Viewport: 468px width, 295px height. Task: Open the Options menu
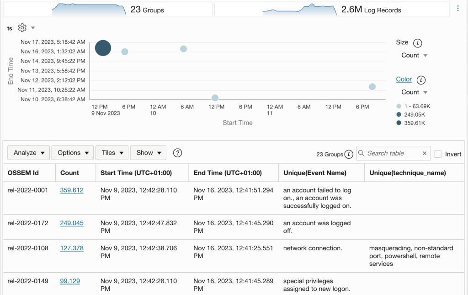click(72, 153)
